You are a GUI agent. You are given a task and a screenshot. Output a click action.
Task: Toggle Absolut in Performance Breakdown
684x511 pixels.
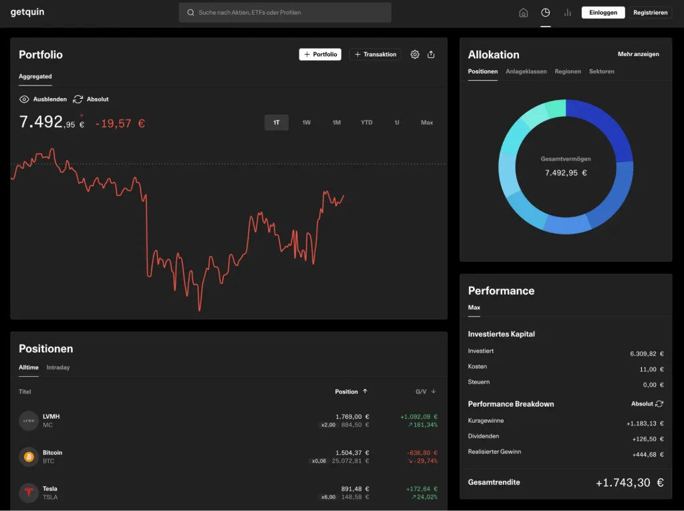647,404
